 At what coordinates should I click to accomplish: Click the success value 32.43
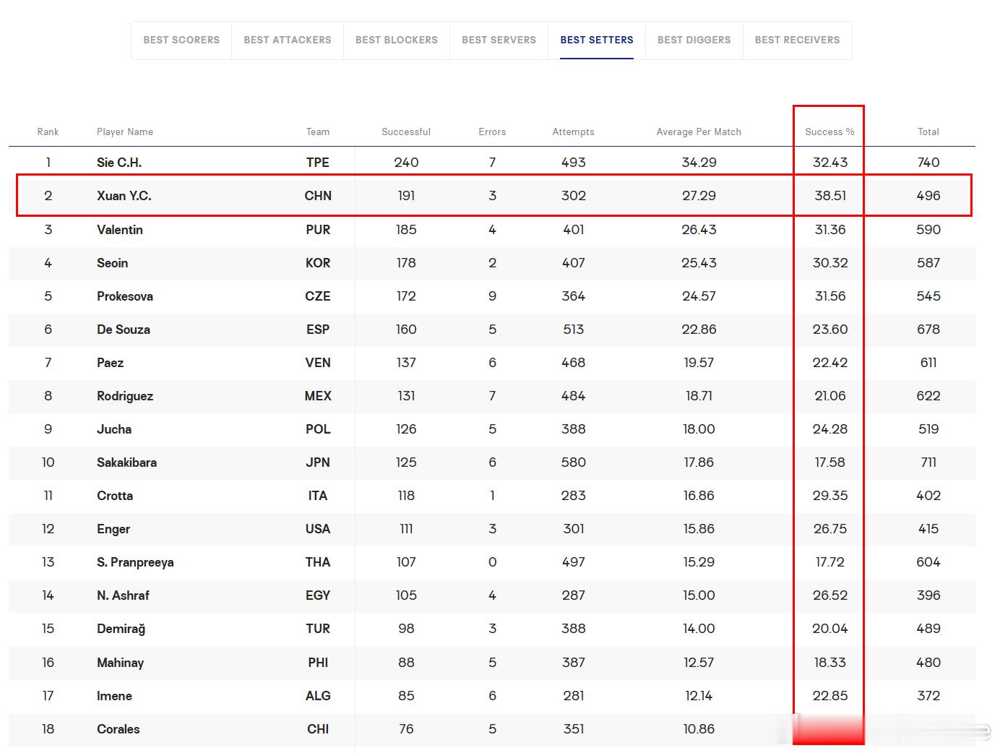(x=830, y=163)
